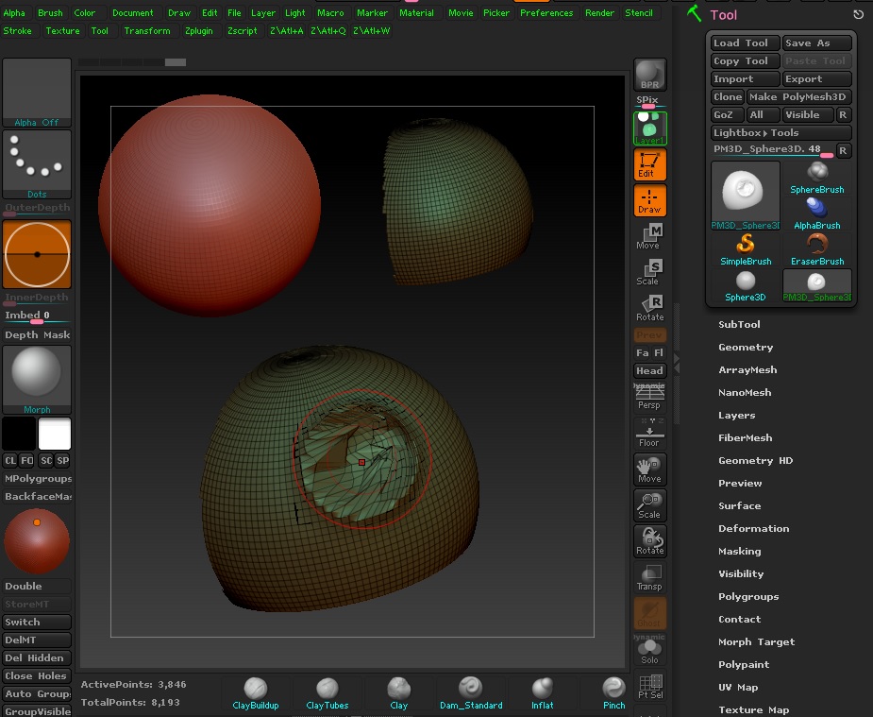
Task: Click the Rotate navigation icon
Action: (x=649, y=541)
